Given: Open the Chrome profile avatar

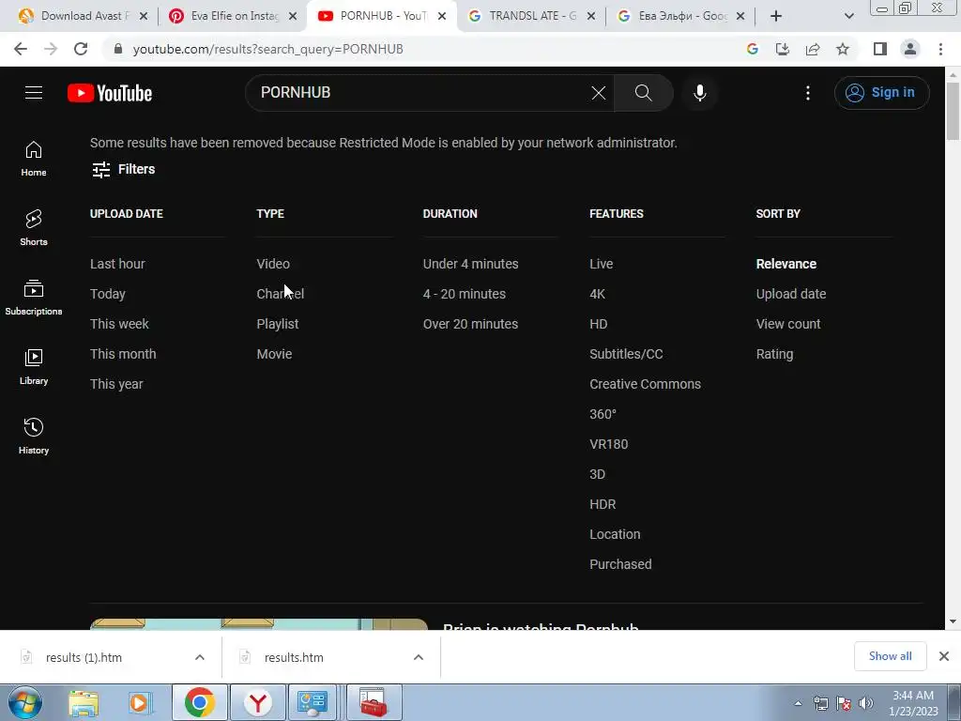Looking at the screenshot, I should pyautogui.click(x=910, y=49).
